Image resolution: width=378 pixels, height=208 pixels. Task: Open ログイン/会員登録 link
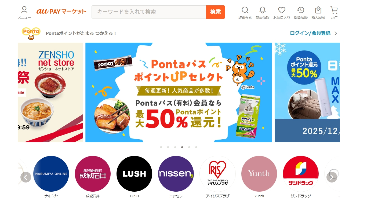310,33
